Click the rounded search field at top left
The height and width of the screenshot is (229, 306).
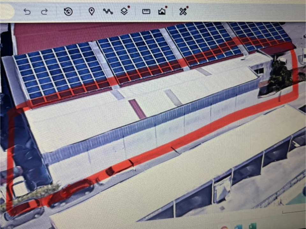tap(6, 12)
